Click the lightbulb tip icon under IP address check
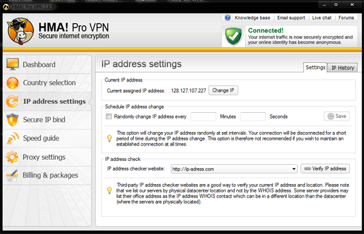The height and width of the screenshot is (234, 364). pyautogui.click(x=109, y=190)
